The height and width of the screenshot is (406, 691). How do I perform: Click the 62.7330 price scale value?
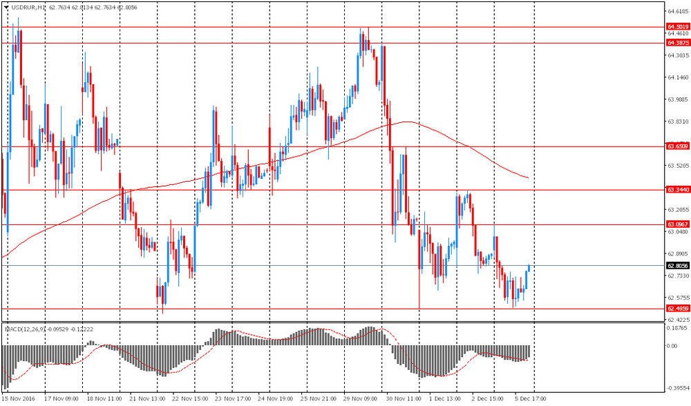tap(679, 275)
